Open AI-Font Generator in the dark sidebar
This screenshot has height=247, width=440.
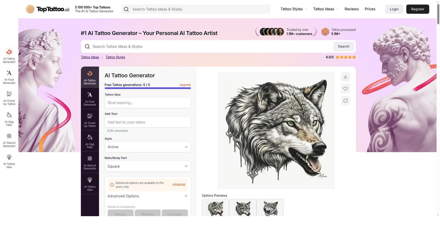click(90, 99)
